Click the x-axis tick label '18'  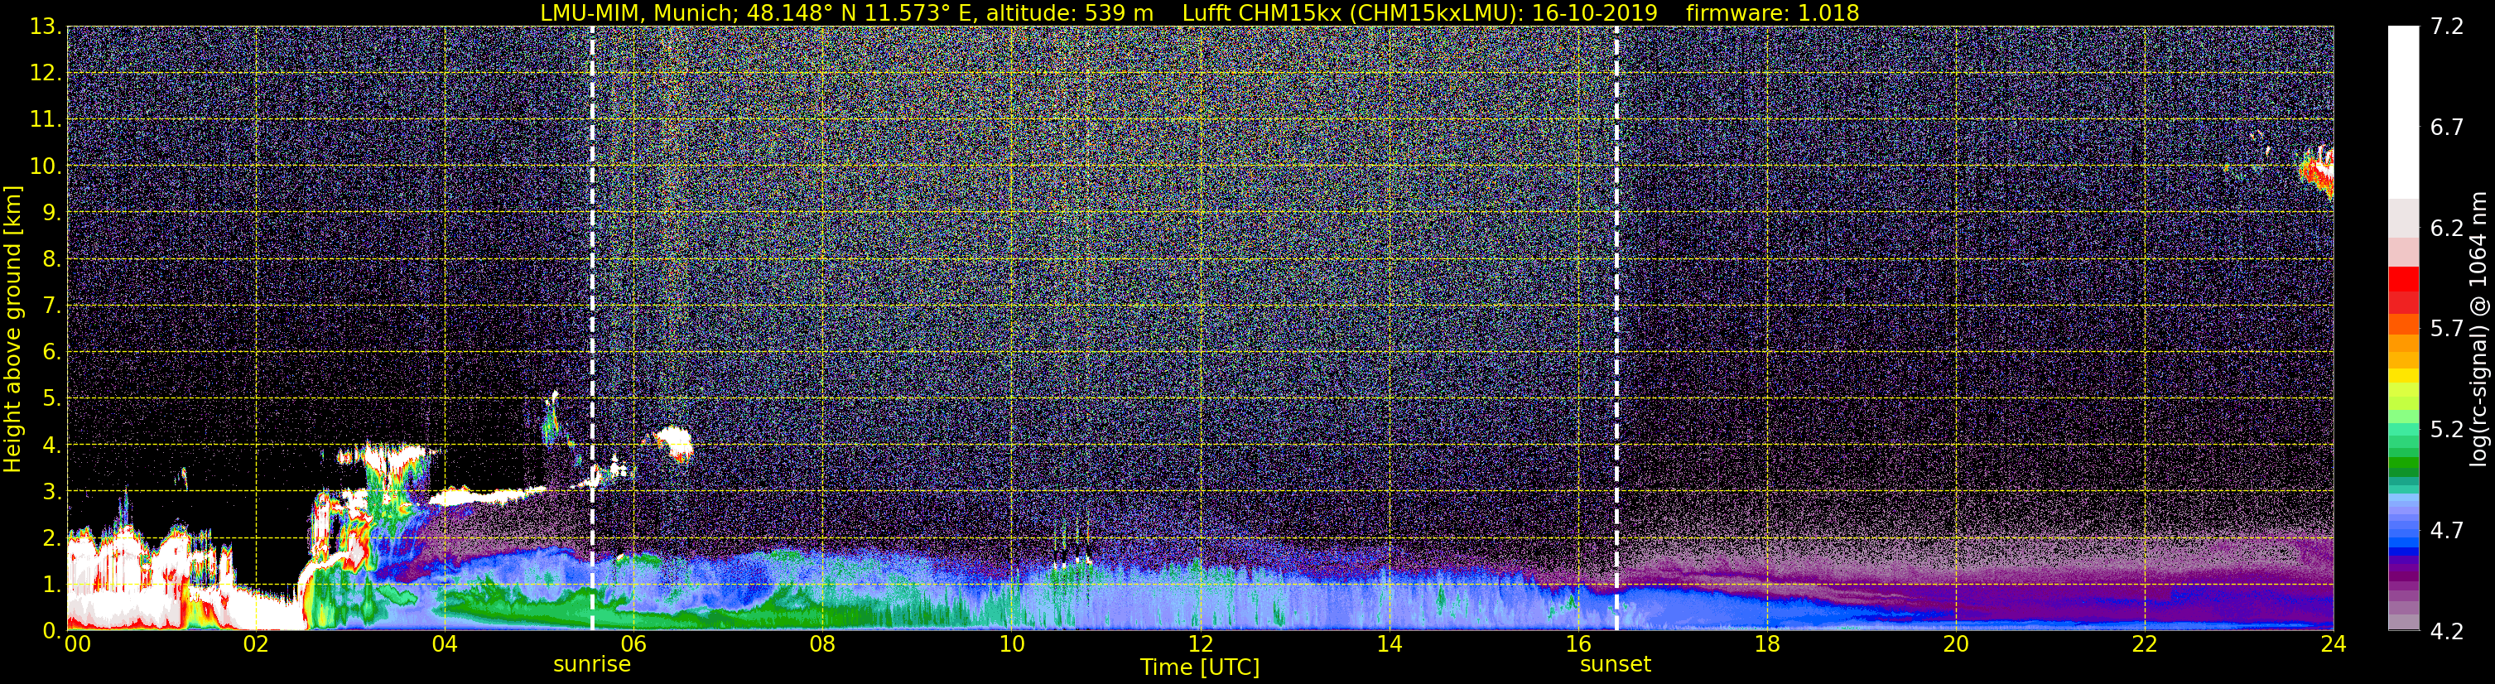point(1766,644)
